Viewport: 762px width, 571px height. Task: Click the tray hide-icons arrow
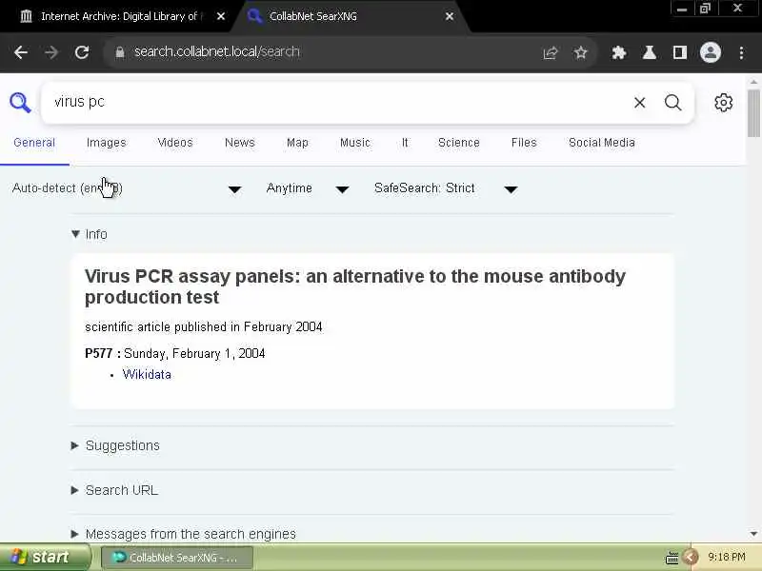pyautogui.click(x=690, y=557)
